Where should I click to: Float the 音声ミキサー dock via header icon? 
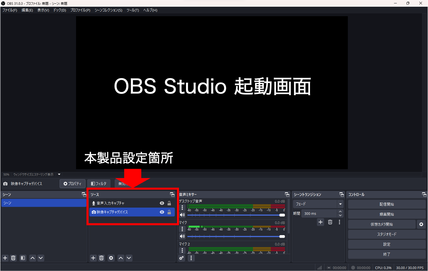287,195
